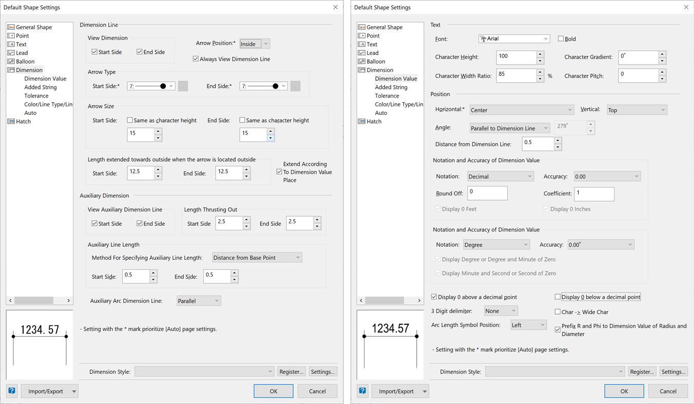Image resolution: width=694 pixels, height=404 pixels.
Task: Select Tolerance in the left settings tree
Action: (36, 95)
